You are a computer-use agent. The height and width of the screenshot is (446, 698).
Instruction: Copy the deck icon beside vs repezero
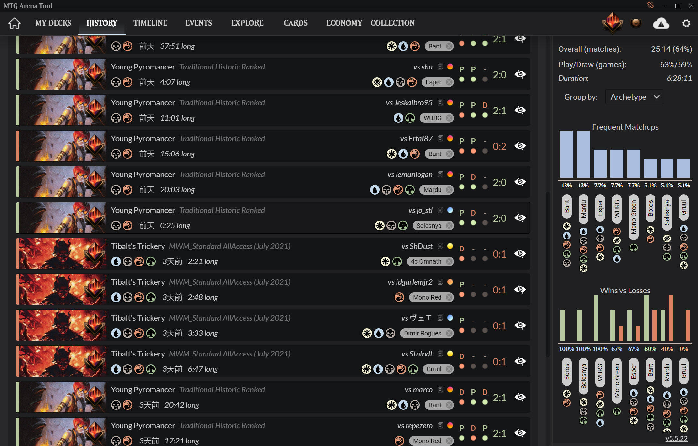tap(440, 426)
